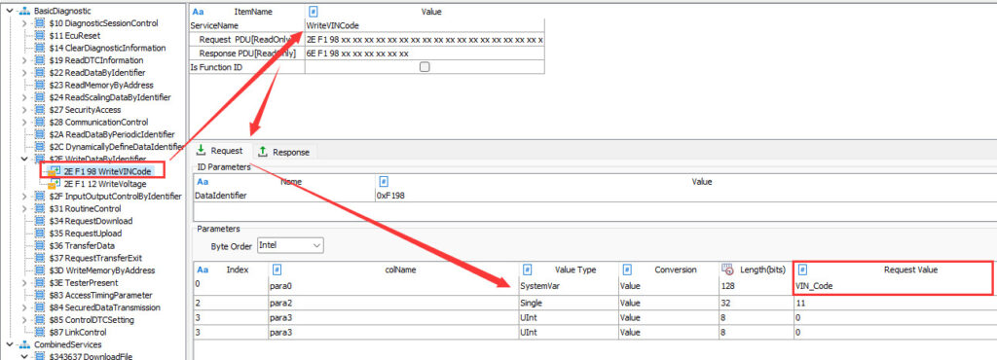Image resolution: width=997 pixels, height=360 pixels.
Task: Switch to the Request tab
Action: (x=221, y=151)
